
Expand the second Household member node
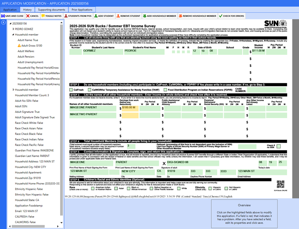[x=13, y=90]
